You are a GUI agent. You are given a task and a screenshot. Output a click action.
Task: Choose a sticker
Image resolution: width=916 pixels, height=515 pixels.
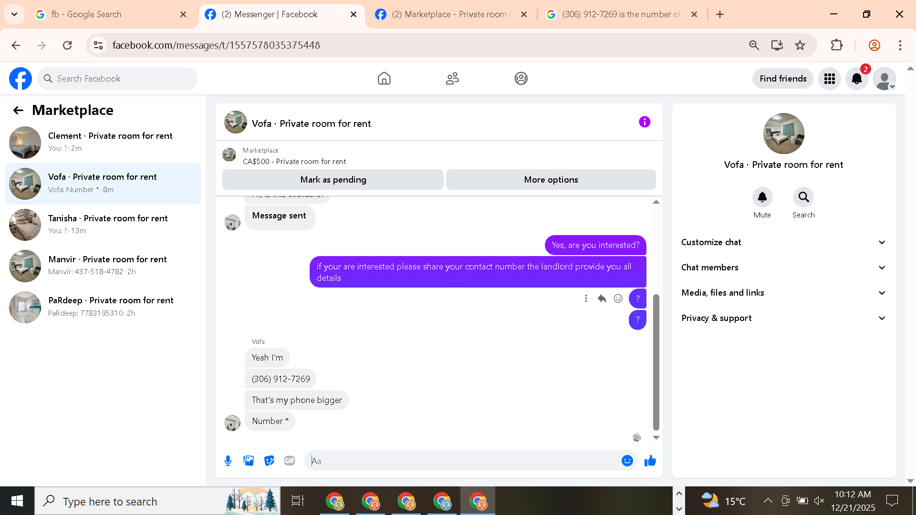pos(269,461)
